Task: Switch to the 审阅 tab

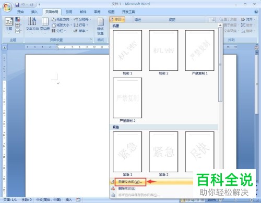Action: tap(97, 12)
